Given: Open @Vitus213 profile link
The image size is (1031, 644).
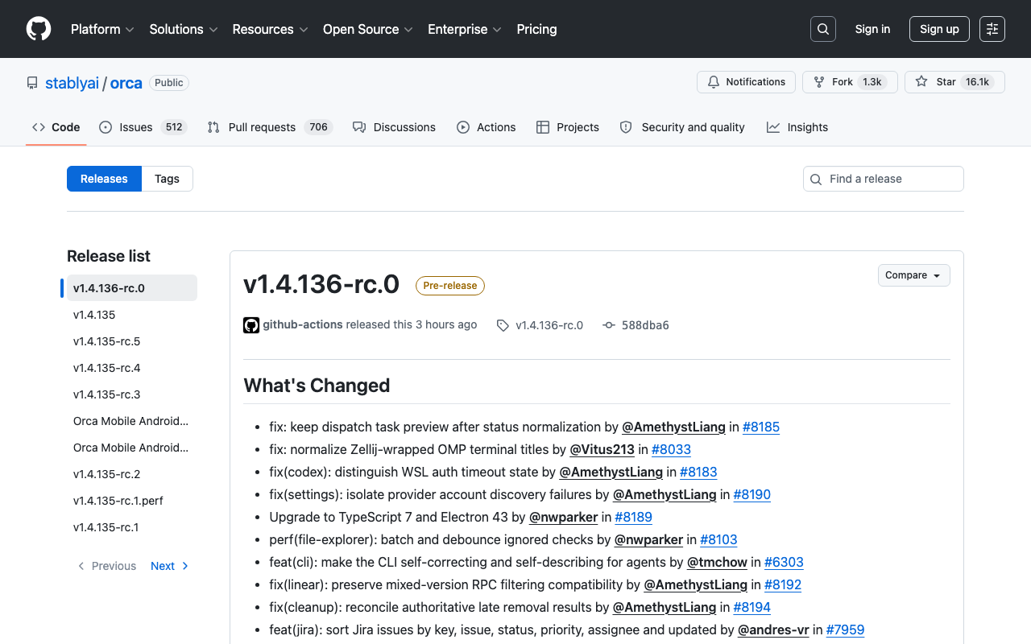Looking at the screenshot, I should [602, 449].
